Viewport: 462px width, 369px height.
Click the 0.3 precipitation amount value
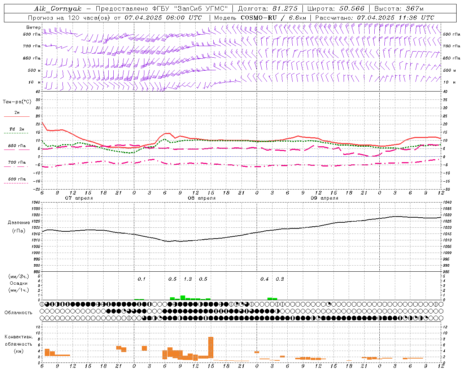(280, 279)
